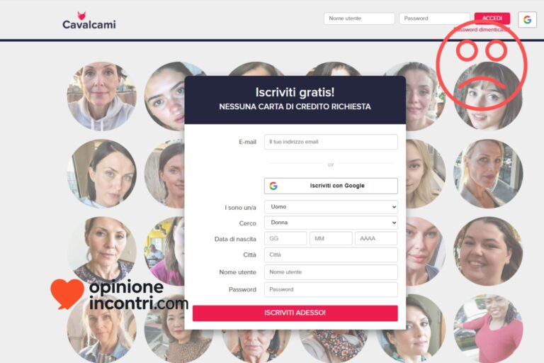This screenshot has height=363, width=544.
Task: Click the Cavalcami logo
Action: coord(89,21)
